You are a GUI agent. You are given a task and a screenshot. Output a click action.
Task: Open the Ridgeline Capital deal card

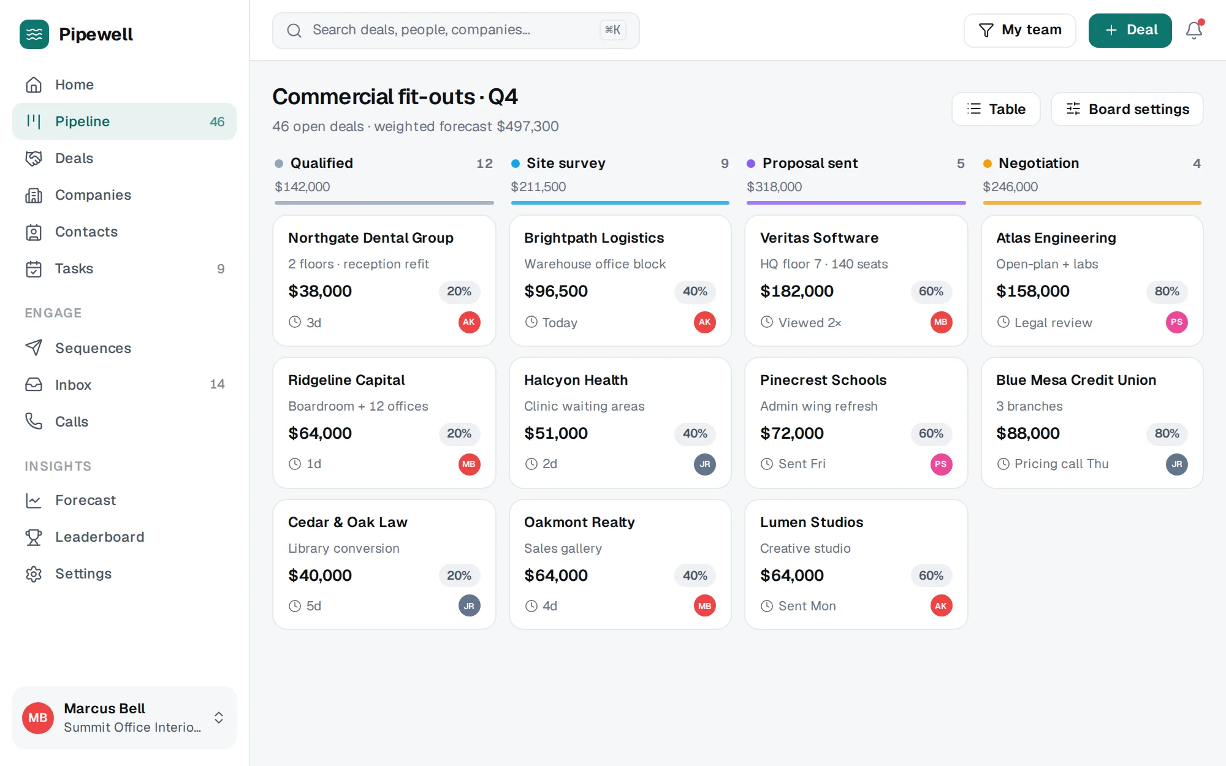[384, 423]
